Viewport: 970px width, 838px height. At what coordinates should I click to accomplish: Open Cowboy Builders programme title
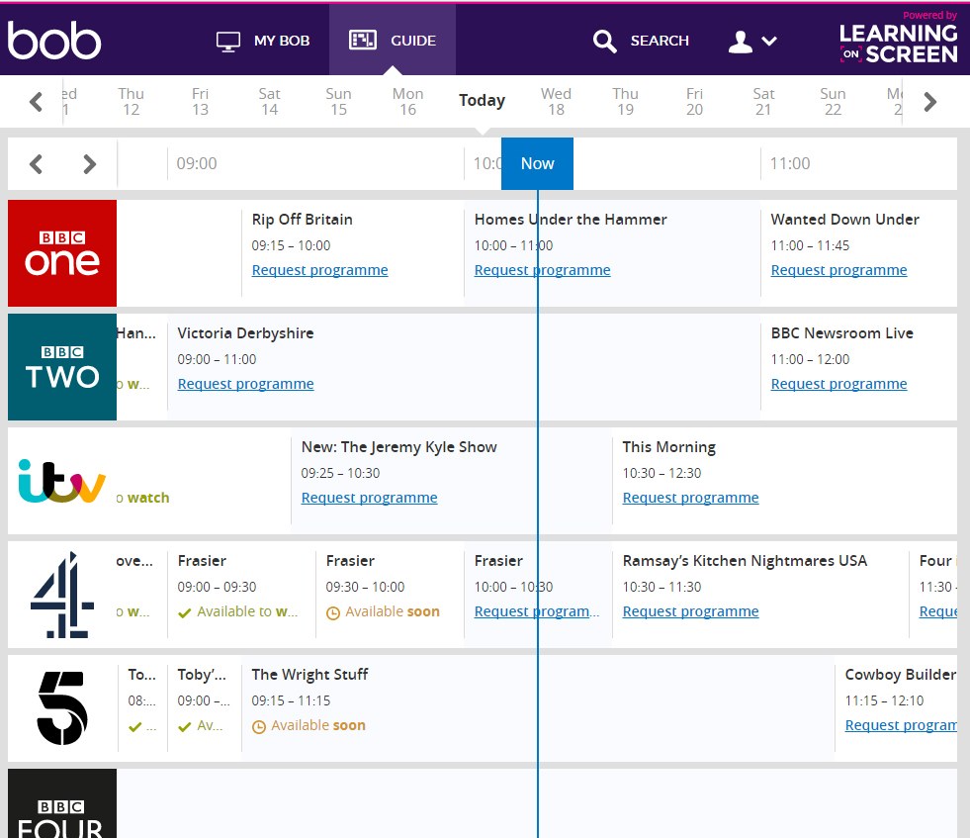[901, 675]
